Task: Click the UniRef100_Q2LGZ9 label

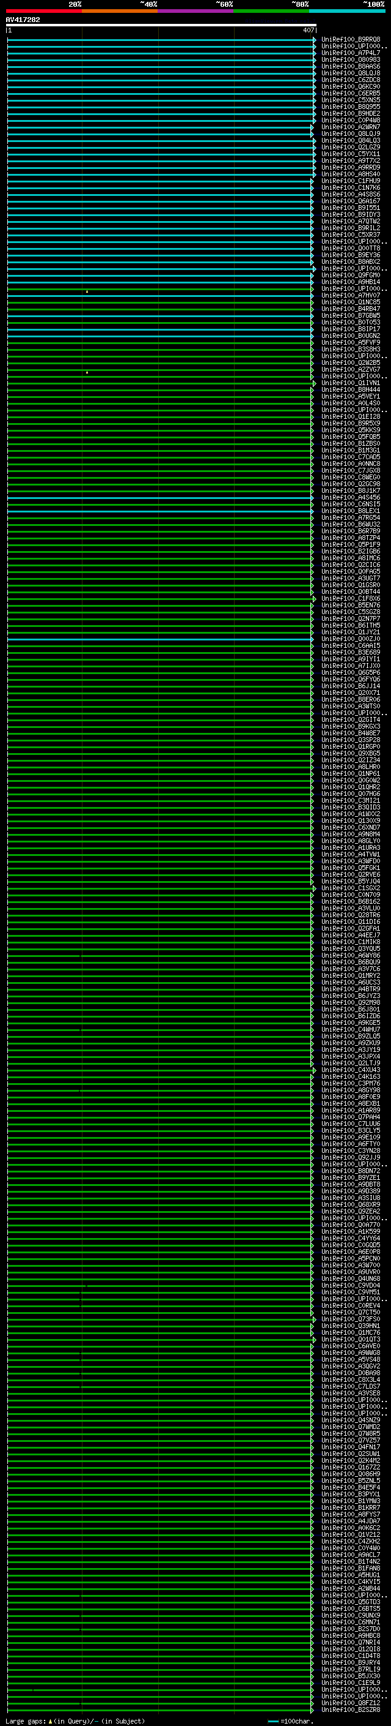Action: [x=351, y=148]
